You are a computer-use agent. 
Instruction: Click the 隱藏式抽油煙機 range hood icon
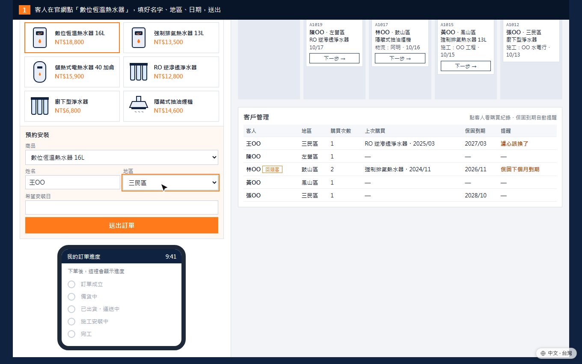(x=139, y=104)
